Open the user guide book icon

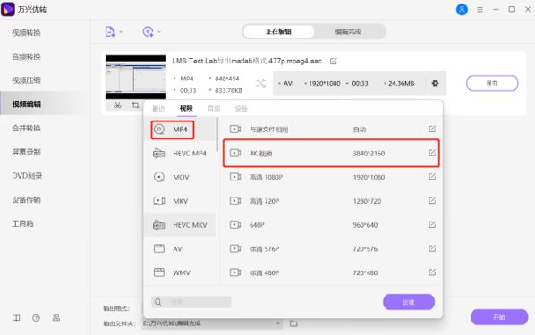pyautogui.click(x=16, y=318)
